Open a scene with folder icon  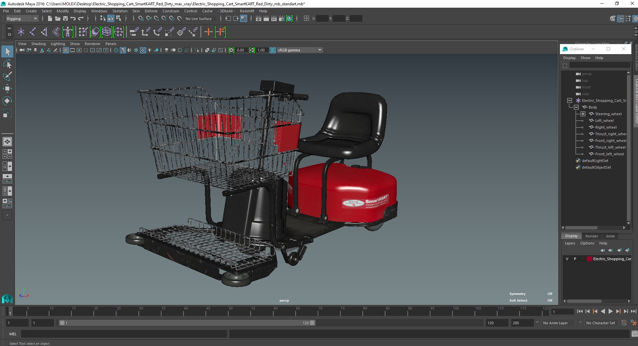point(57,19)
